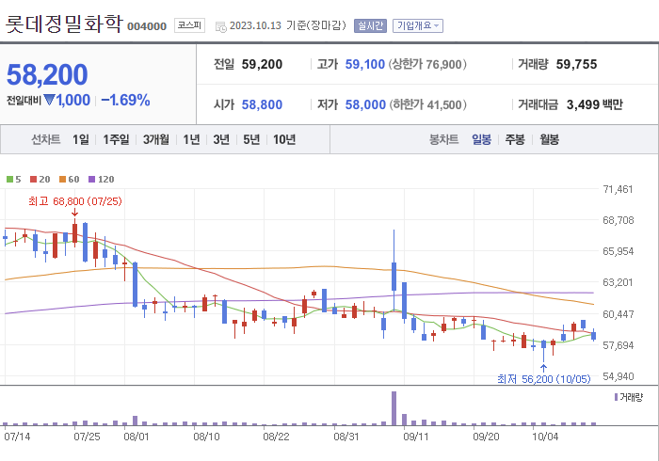
Task: Click the 전일 value 59,200
Action: tap(262, 64)
